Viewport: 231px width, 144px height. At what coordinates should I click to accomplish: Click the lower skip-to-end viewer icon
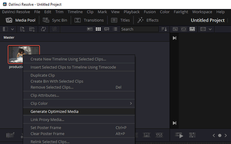click(175, 123)
